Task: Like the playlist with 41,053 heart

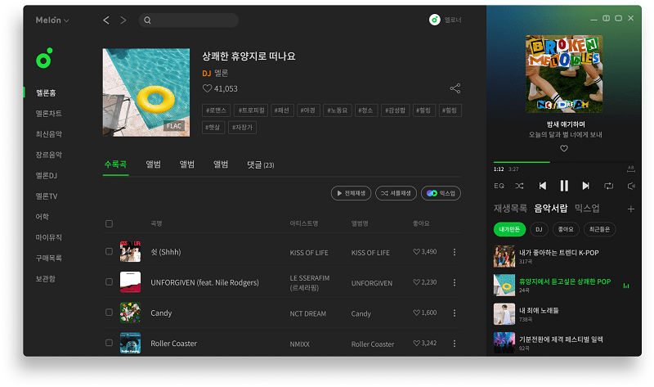Action: pos(208,88)
